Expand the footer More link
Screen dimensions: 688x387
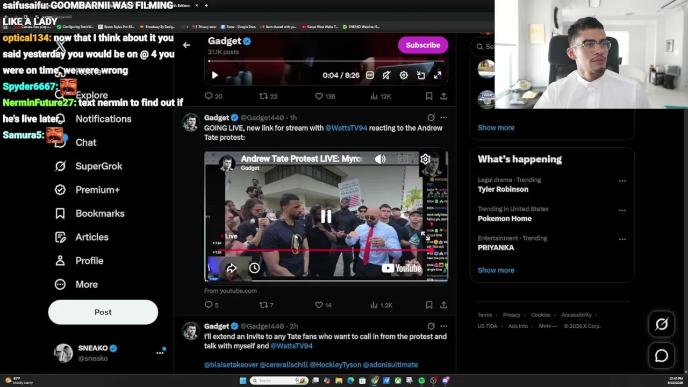547,326
